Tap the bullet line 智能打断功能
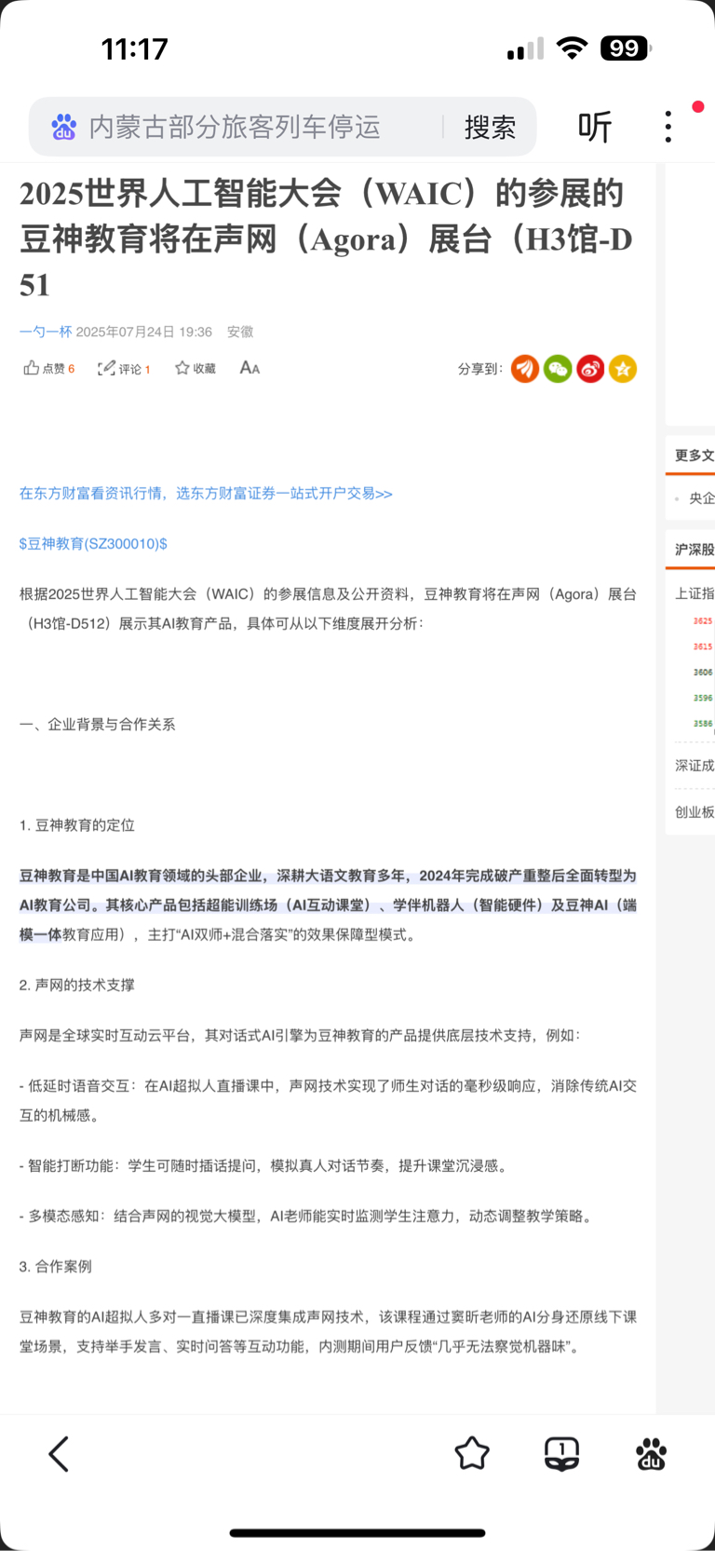The width and height of the screenshot is (715, 1551). pos(265,1166)
